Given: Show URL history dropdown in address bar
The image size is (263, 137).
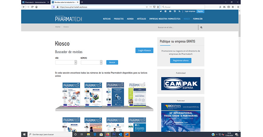Looking at the screenshot, I should coord(147,7).
